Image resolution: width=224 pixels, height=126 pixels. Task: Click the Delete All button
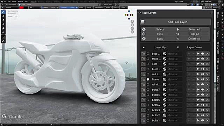tap(194, 38)
